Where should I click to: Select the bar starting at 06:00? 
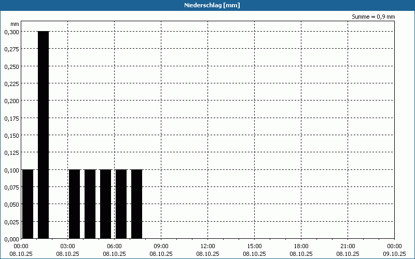coord(121,204)
